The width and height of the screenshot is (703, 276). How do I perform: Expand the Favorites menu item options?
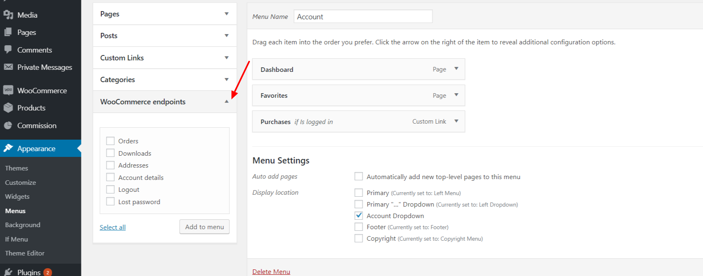456,95
